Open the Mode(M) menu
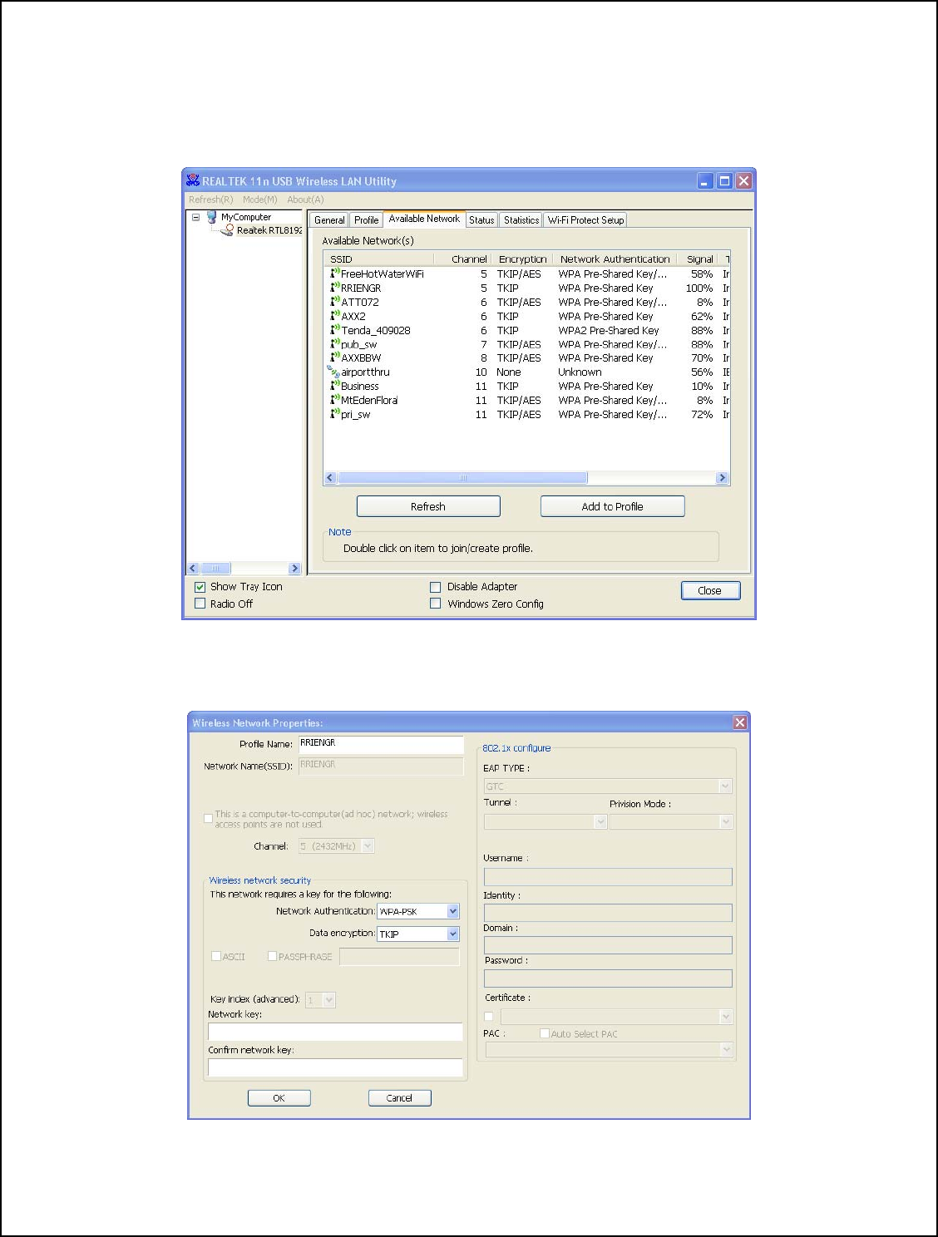The width and height of the screenshot is (938, 1237). tap(259, 200)
